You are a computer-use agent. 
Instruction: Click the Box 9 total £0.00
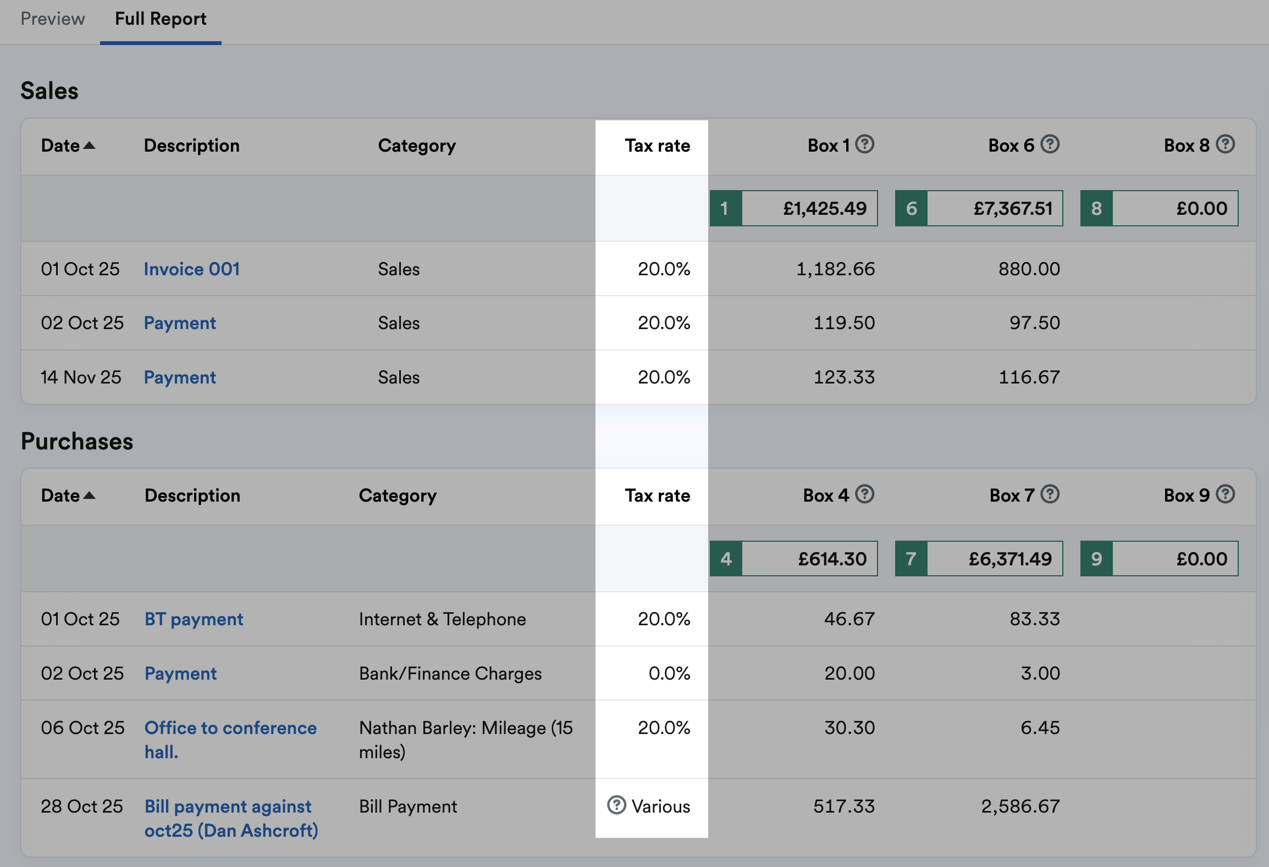click(x=1160, y=558)
